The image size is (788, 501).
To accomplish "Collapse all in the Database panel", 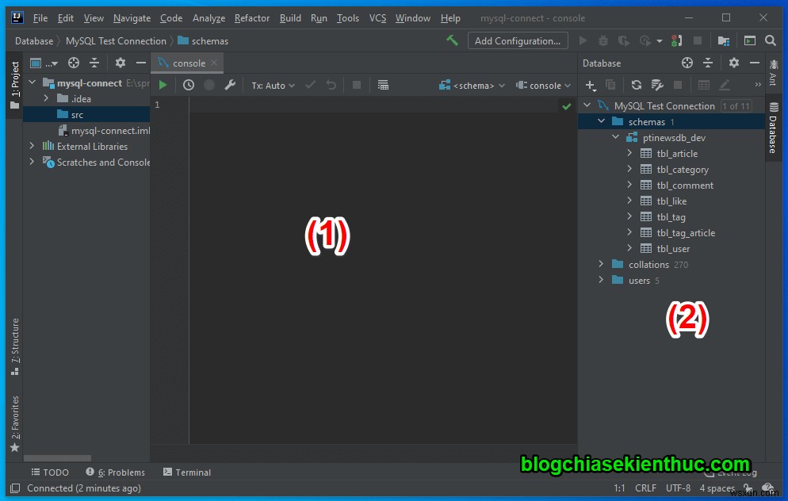I will [x=708, y=63].
